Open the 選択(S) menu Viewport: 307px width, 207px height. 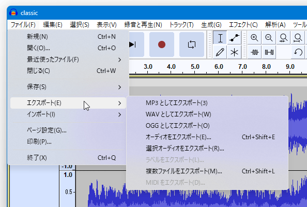click(x=80, y=25)
